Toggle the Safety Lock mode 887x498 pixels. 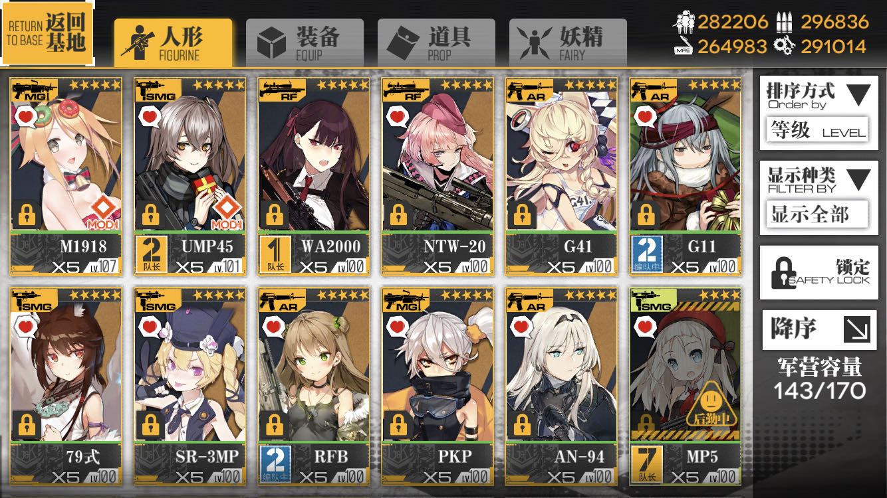coord(821,274)
